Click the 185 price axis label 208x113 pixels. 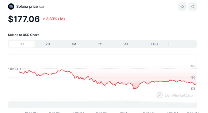click(x=193, y=66)
